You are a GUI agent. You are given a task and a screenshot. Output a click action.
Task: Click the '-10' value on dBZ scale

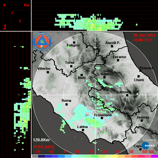[x=51, y=152]
